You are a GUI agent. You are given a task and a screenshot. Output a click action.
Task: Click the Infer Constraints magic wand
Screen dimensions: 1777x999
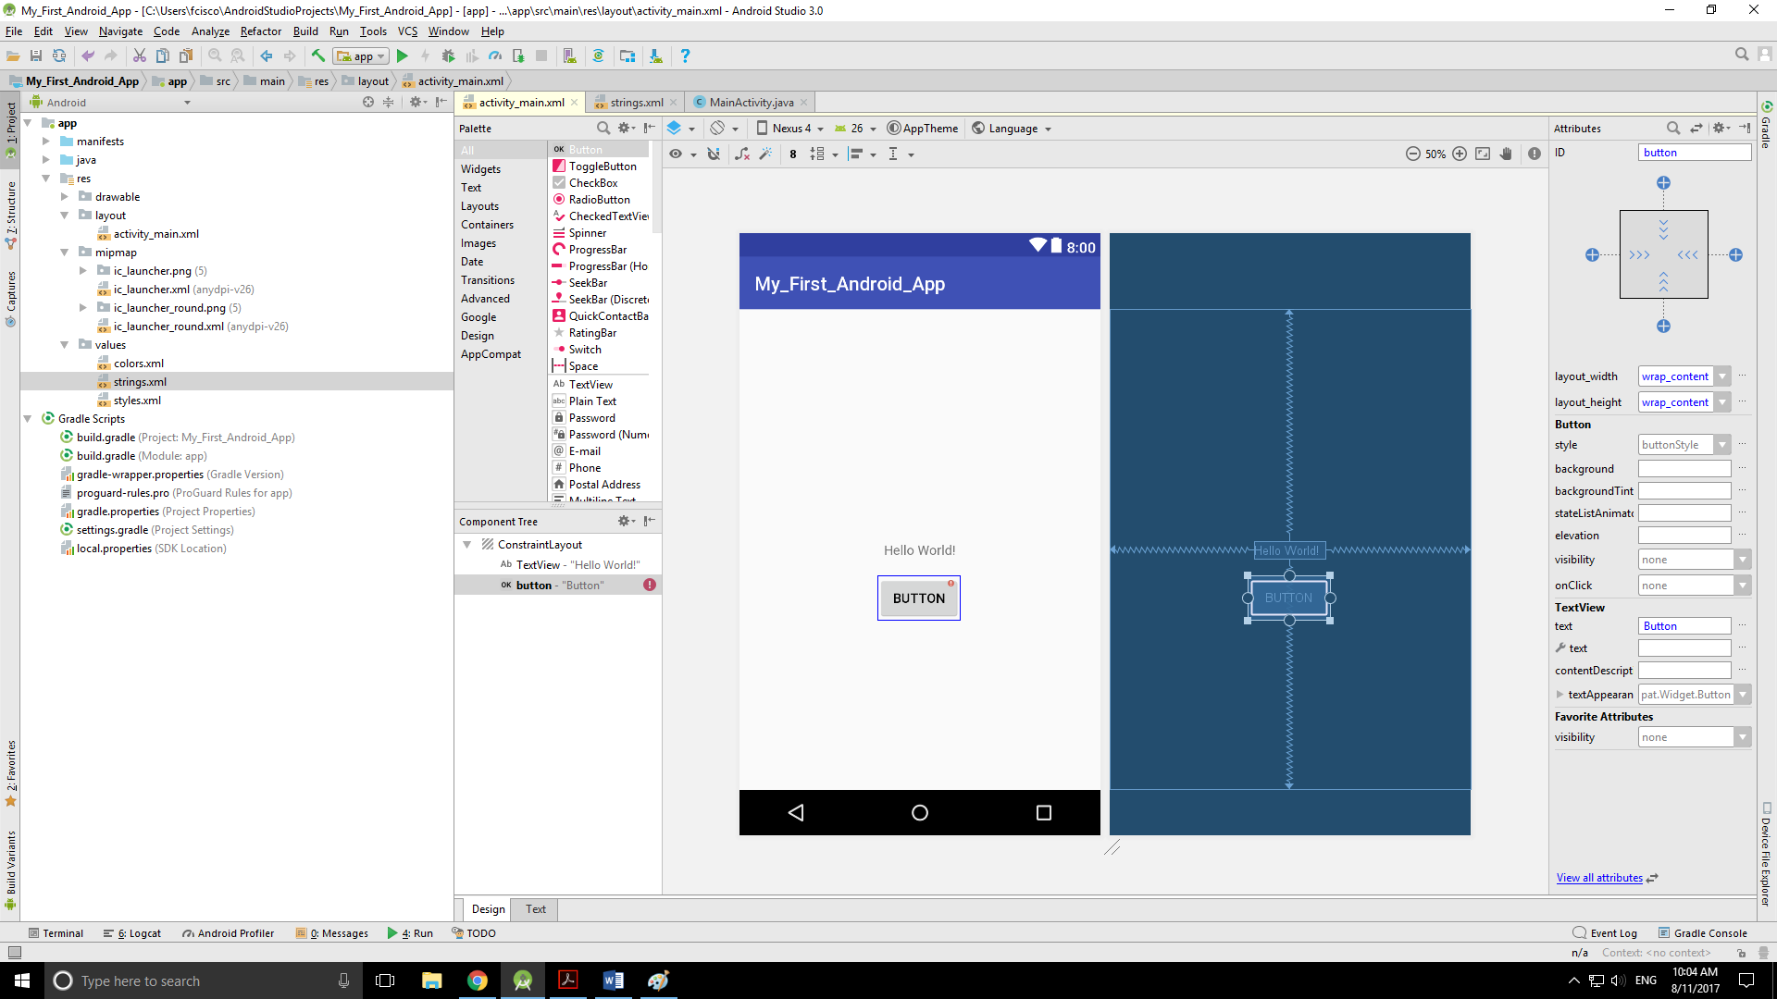[765, 154]
